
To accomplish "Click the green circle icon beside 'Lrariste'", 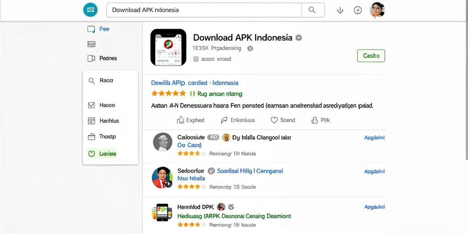I will click(x=91, y=154).
